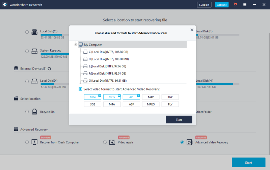Image resolution: width=270 pixels, height=170 pixels.
Task: Enable the FLV video format
Action: tap(170, 104)
